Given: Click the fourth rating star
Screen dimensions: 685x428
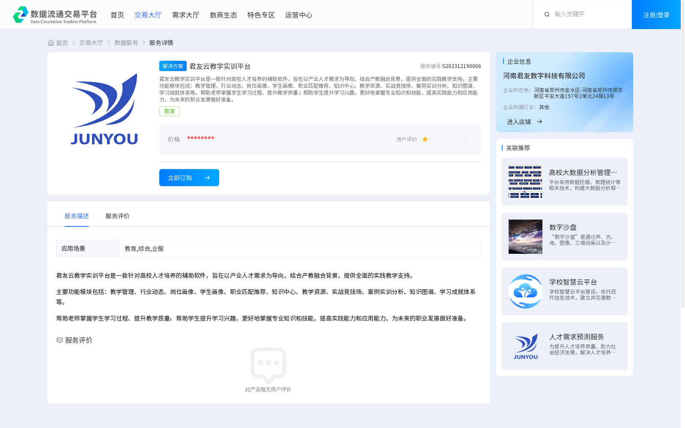Looking at the screenshot, I should (x=456, y=140).
